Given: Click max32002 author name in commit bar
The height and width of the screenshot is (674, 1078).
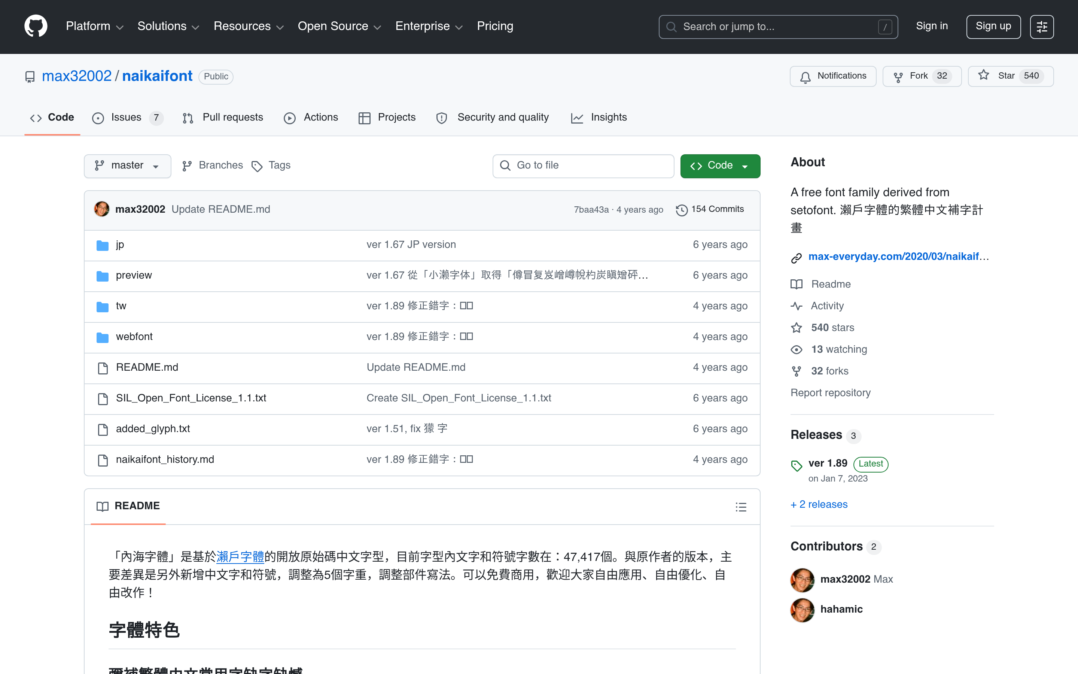Looking at the screenshot, I should (x=140, y=210).
